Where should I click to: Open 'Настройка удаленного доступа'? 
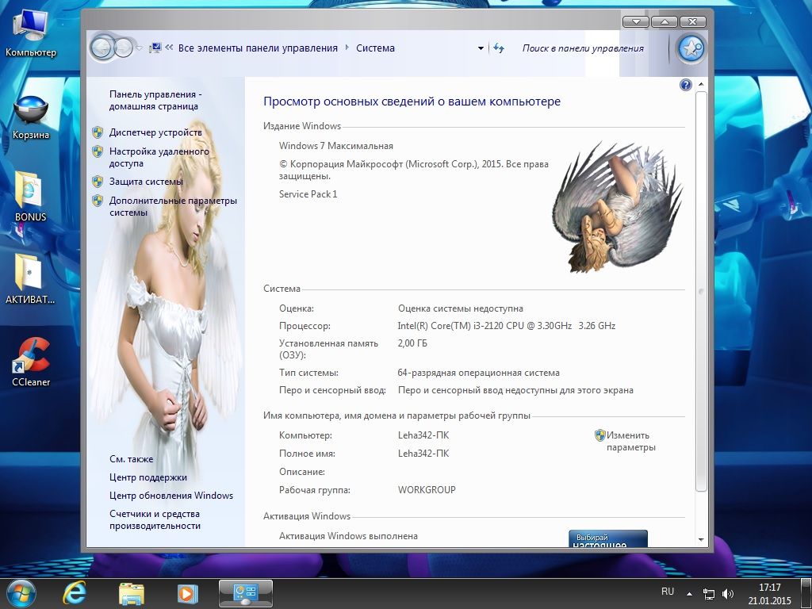(159, 157)
